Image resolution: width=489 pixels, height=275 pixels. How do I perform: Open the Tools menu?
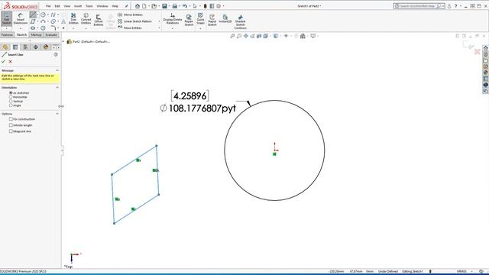89,6
